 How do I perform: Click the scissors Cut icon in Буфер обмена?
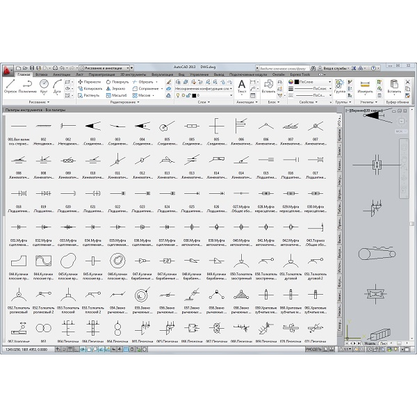click(407, 82)
